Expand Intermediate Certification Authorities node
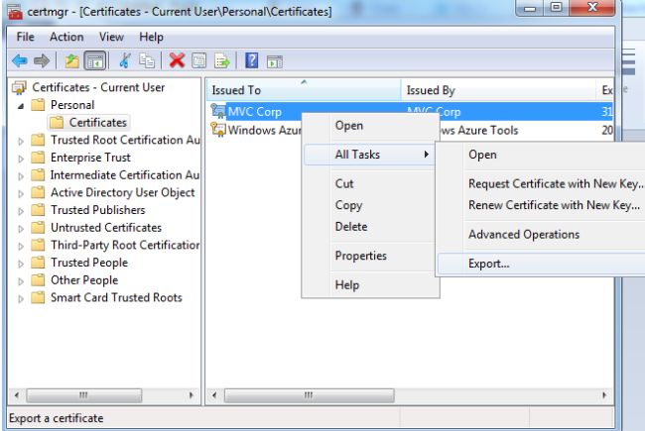 pos(21,175)
